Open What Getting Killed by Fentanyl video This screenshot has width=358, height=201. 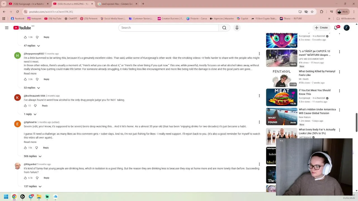(x=317, y=73)
